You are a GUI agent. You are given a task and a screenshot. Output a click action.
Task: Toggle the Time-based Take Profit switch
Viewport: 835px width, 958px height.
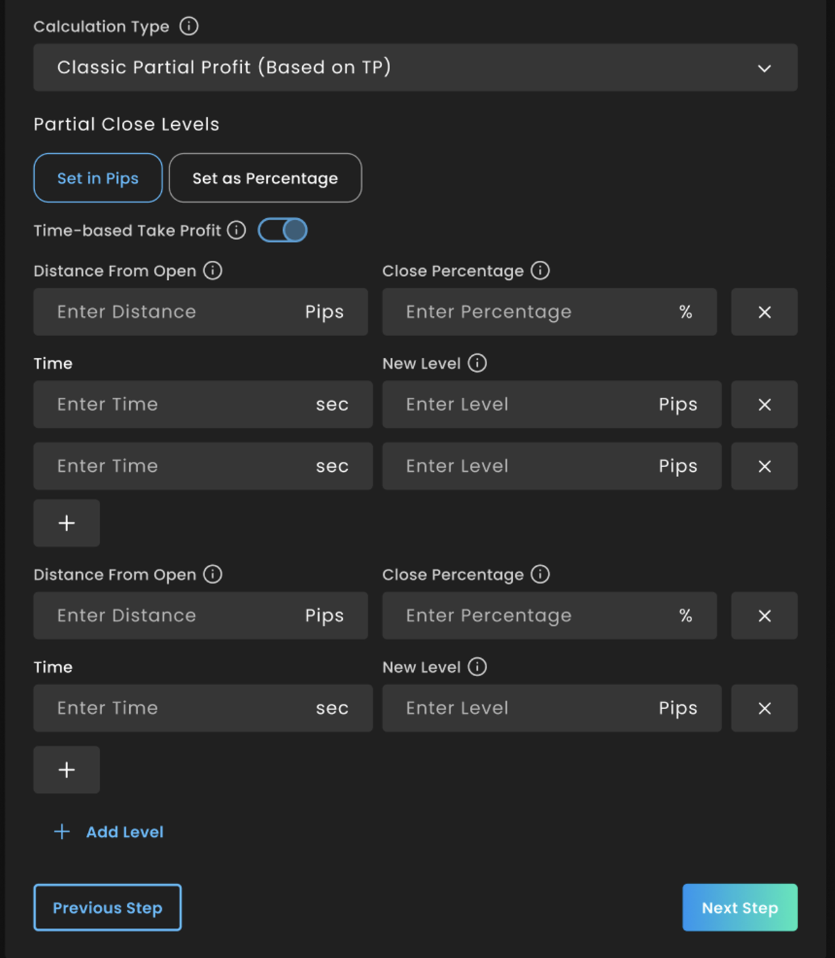click(282, 231)
